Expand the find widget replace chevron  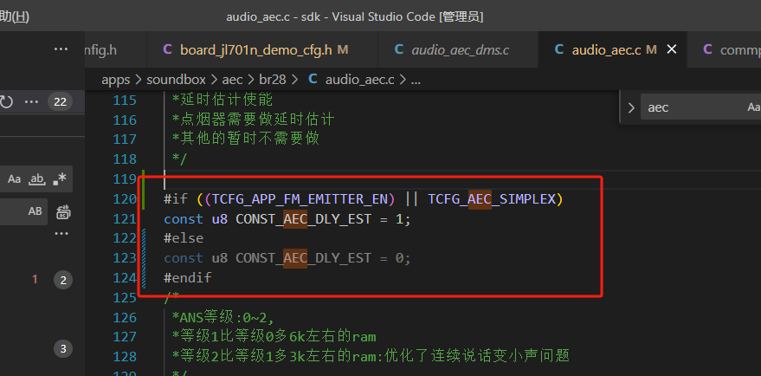(631, 107)
